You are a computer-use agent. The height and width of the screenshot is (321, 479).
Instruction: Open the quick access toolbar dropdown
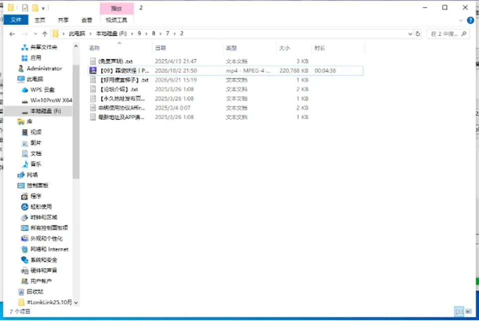43,8
